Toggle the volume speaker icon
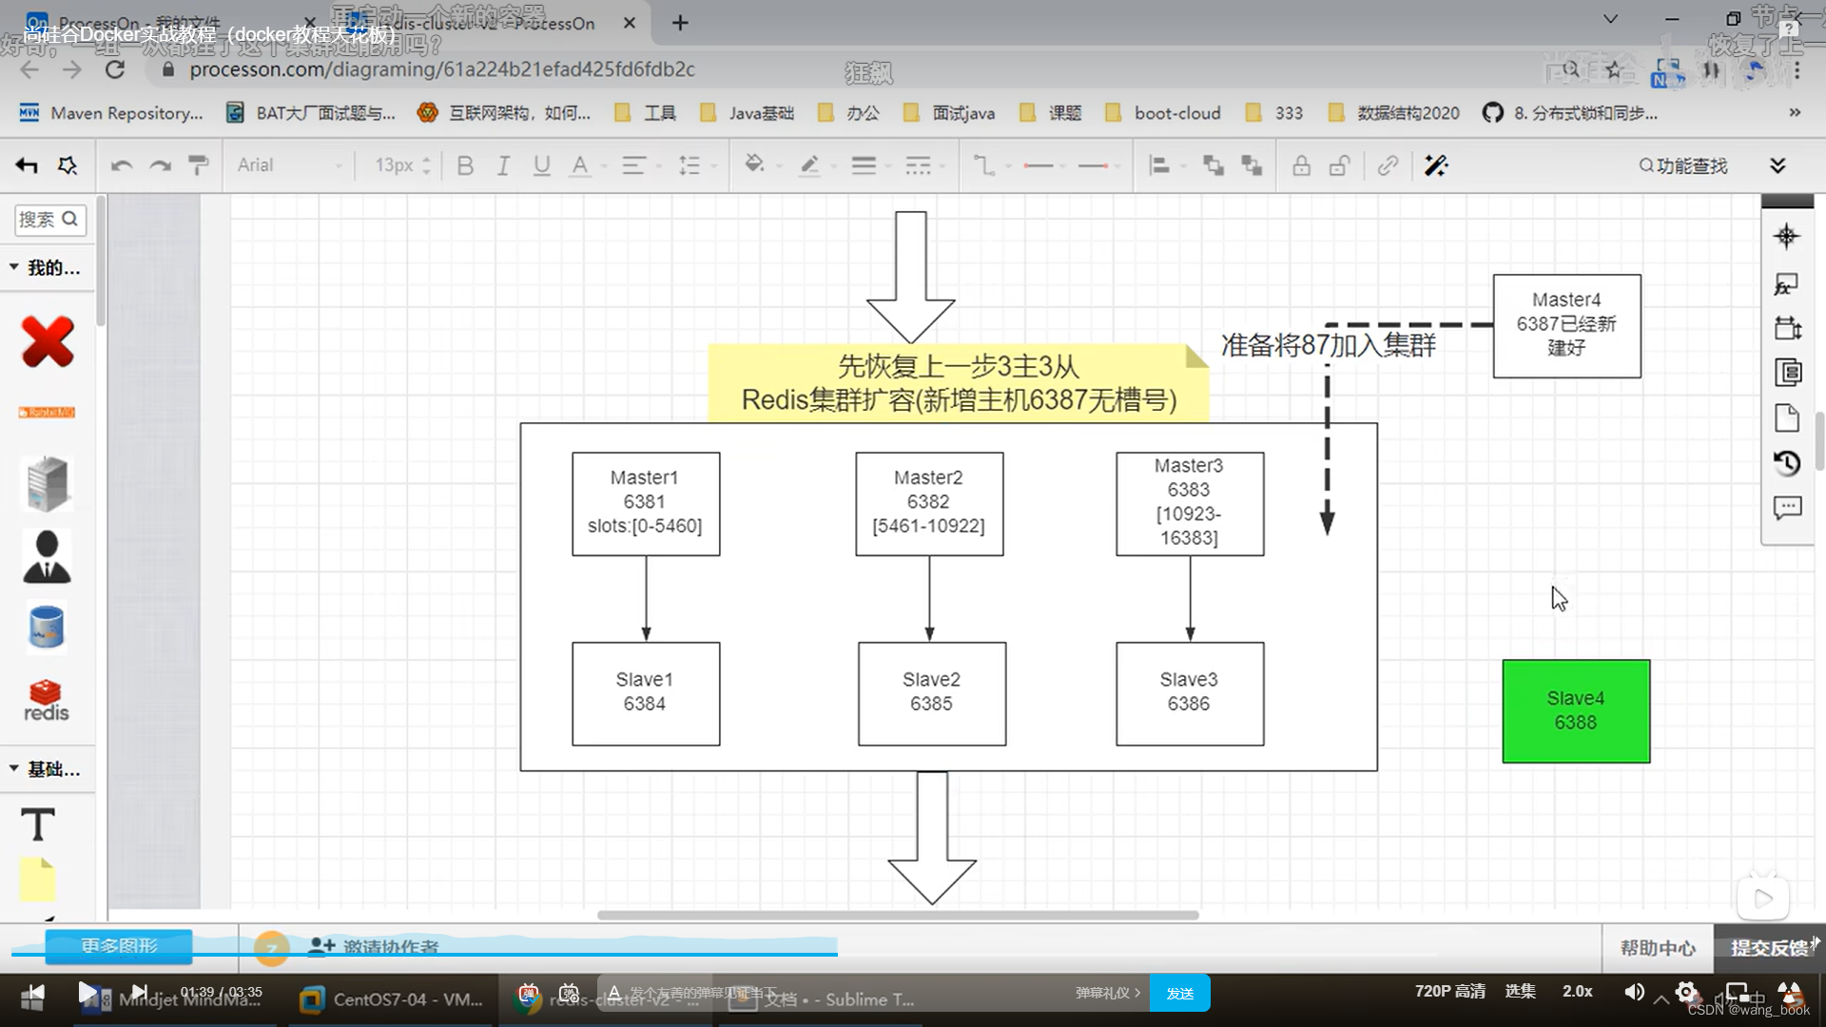Screen dimensions: 1826x1027 point(1634,992)
